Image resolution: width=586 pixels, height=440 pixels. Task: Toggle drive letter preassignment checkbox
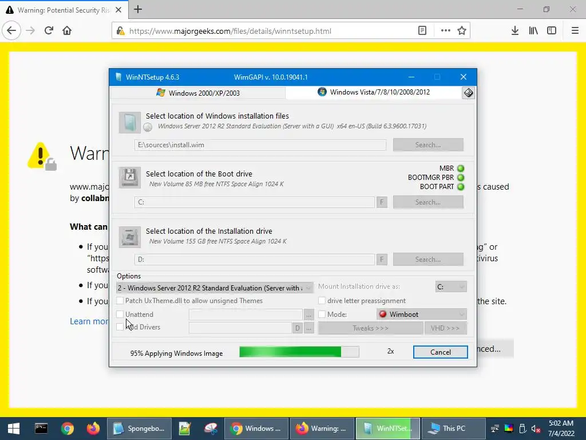[322, 300]
